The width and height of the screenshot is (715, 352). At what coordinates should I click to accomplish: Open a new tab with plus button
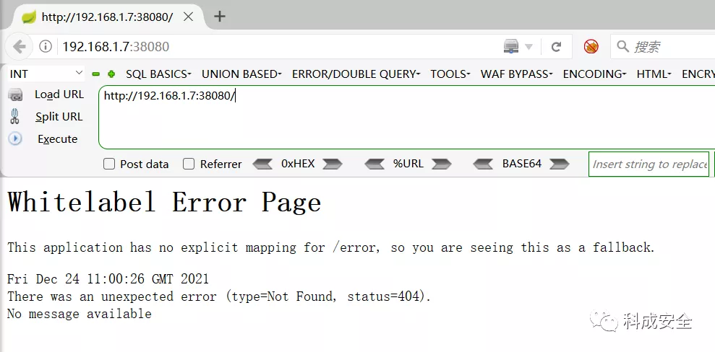pos(219,17)
